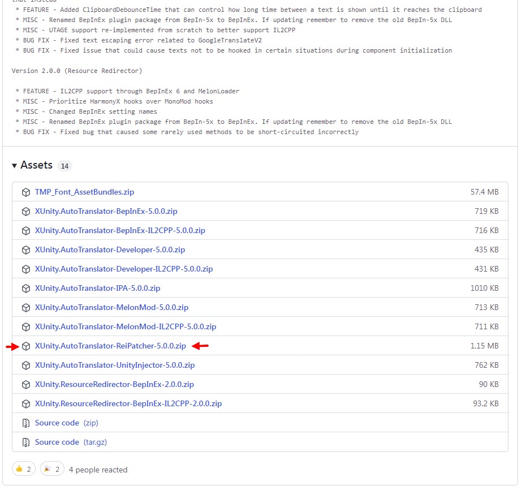Download Source code (tar.gz)
Screen dimensions: 526x486
coord(71,442)
